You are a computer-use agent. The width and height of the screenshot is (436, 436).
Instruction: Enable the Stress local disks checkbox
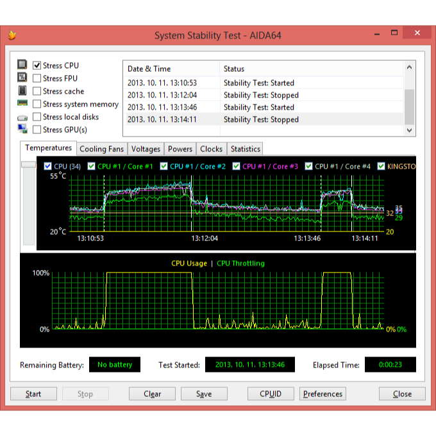click(37, 117)
